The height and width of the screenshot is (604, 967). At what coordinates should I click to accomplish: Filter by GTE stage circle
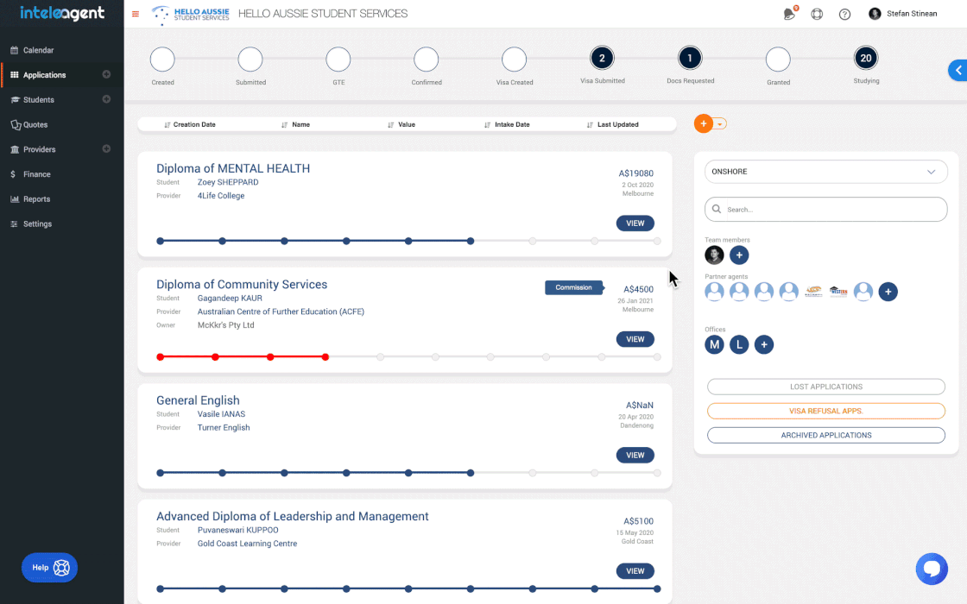point(338,60)
